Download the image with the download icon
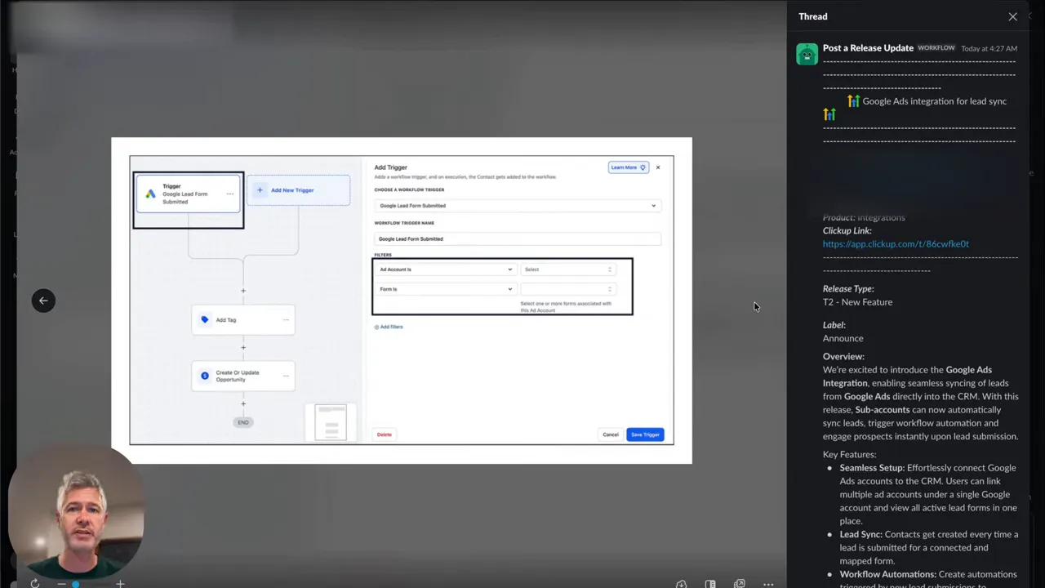 (681, 584)
